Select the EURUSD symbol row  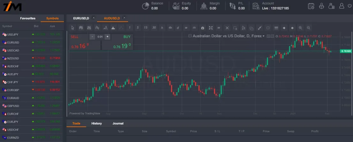(x=32, y=42)
